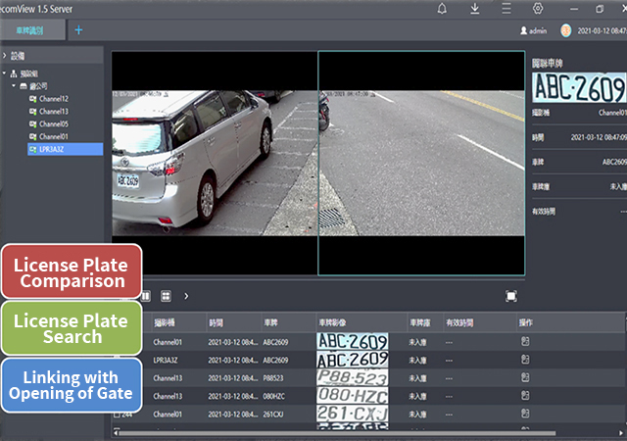This screenshot has width=627, height=441.
Task: Open the downloads icon in title bar
Action: (474, 9)
